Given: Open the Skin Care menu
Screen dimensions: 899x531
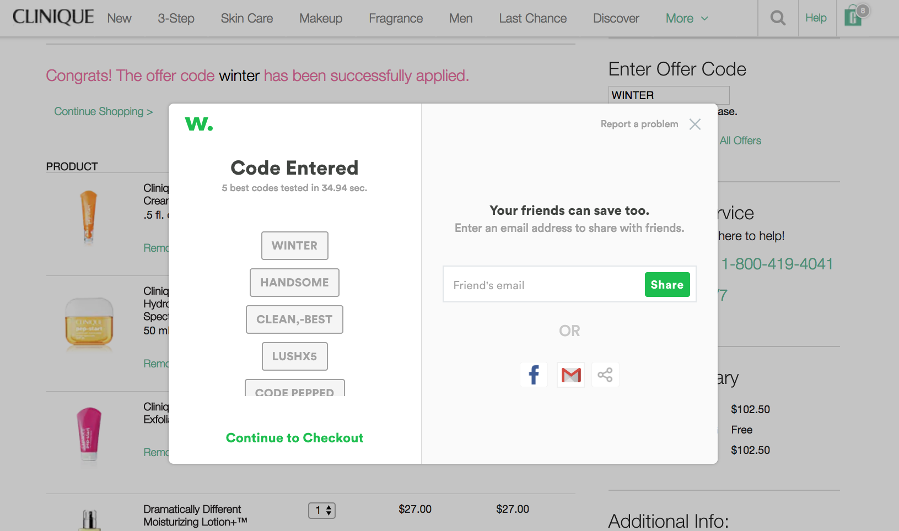Looking at the screenshot, I should point(247,18).
